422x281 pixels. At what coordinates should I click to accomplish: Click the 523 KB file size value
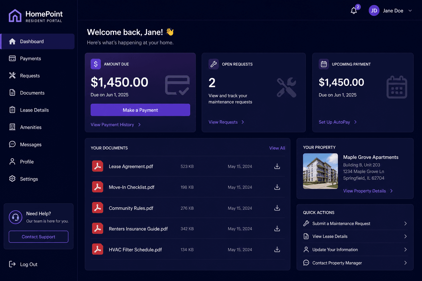coord(187,167)
